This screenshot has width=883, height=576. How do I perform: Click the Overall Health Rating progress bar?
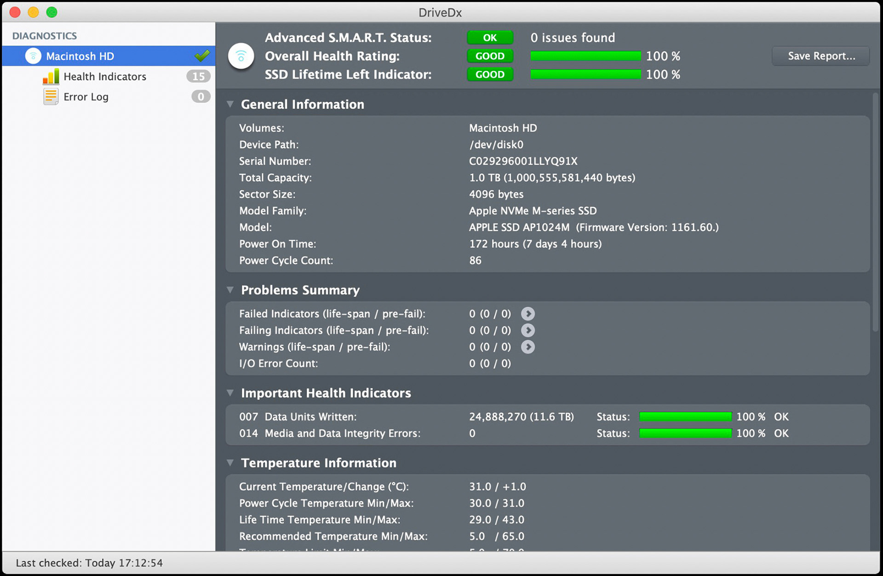[585, 56]
